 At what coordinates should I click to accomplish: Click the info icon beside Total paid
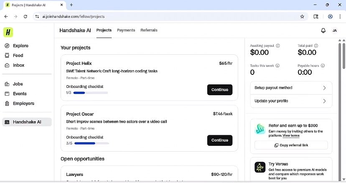316,46
